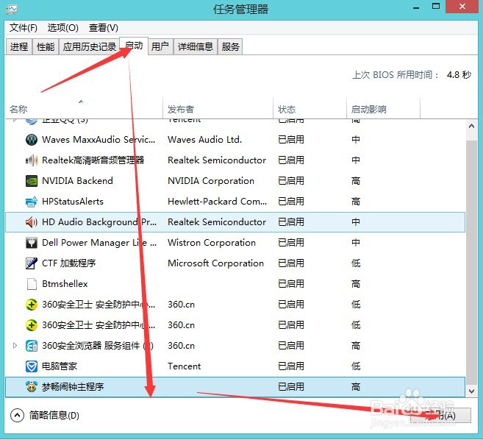Click the Wistron Corporation publisher cell
Screen dimensions: 483x440
tap(212, 243)
